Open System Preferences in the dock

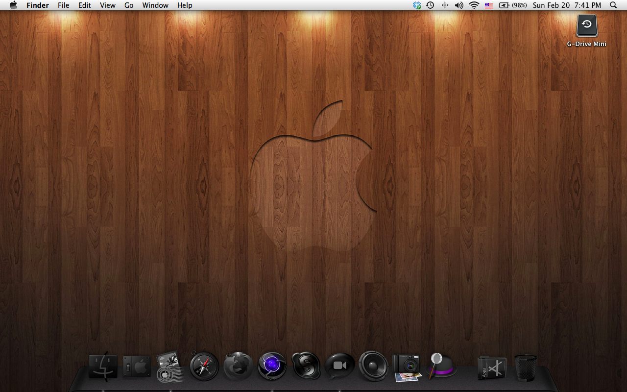[137, 367]
